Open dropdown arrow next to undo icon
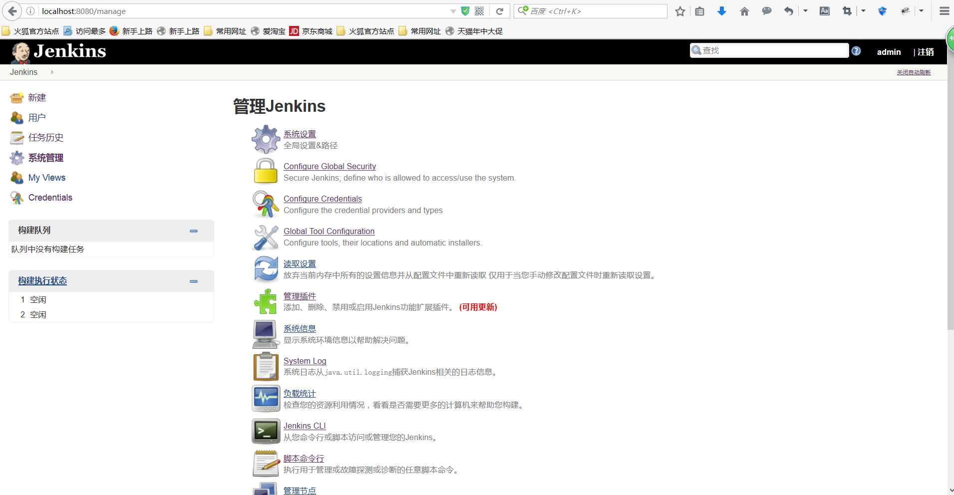Viewport: 954px width, 495px height. tap(805, 11)
